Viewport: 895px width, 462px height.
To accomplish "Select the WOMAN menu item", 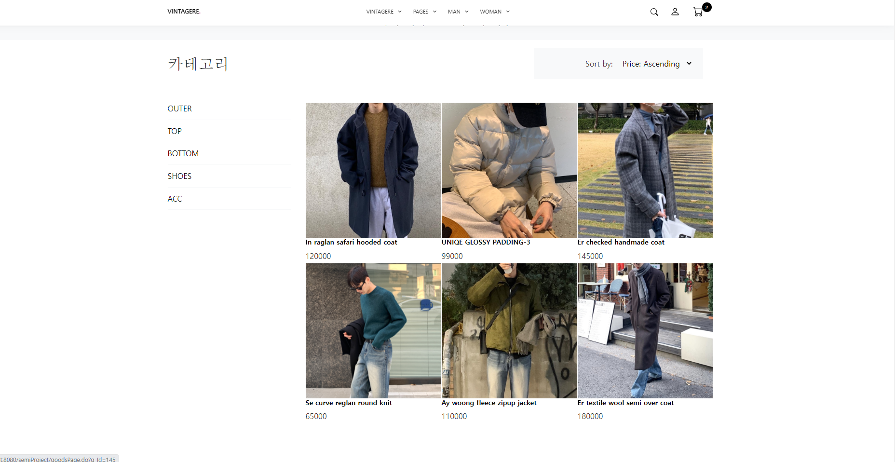I will click(490, 11).
